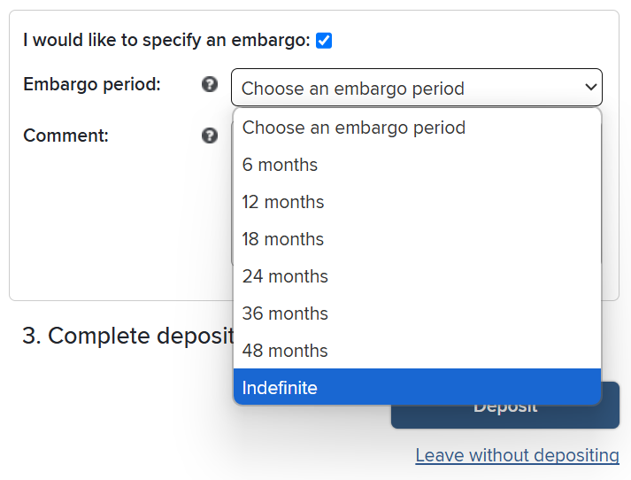Click the 'Comment:' field label
The height and width of the screenshot is (480, 631).
(65, 135)
